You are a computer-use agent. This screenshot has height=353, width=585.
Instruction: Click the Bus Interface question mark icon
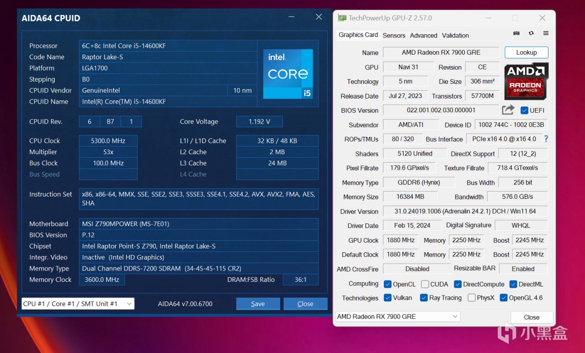click(x=546, y=139)
